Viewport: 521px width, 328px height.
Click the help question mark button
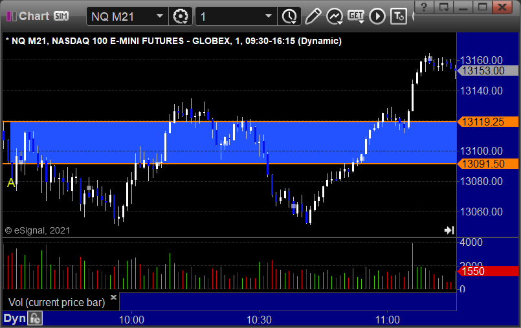[x=425, y=6]
